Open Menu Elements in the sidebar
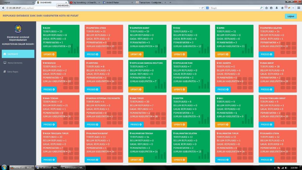Image resolution: width=302 pixels, height=170 pixels. coord(15,63)
